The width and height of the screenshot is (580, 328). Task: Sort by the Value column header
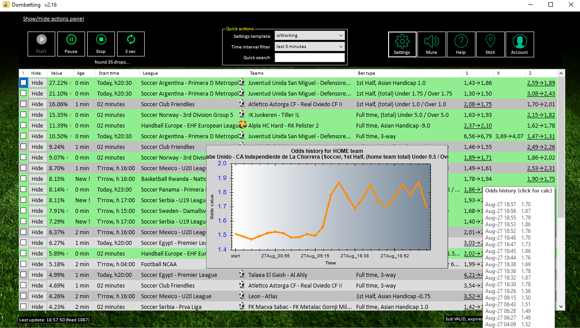click(61, 73)
